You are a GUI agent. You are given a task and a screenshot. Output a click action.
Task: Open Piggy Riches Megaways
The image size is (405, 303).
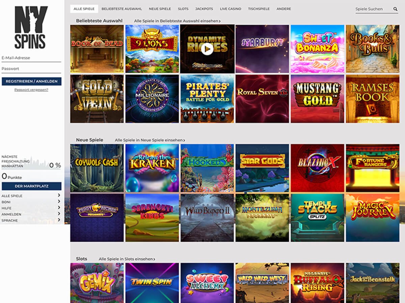(97, 218)
